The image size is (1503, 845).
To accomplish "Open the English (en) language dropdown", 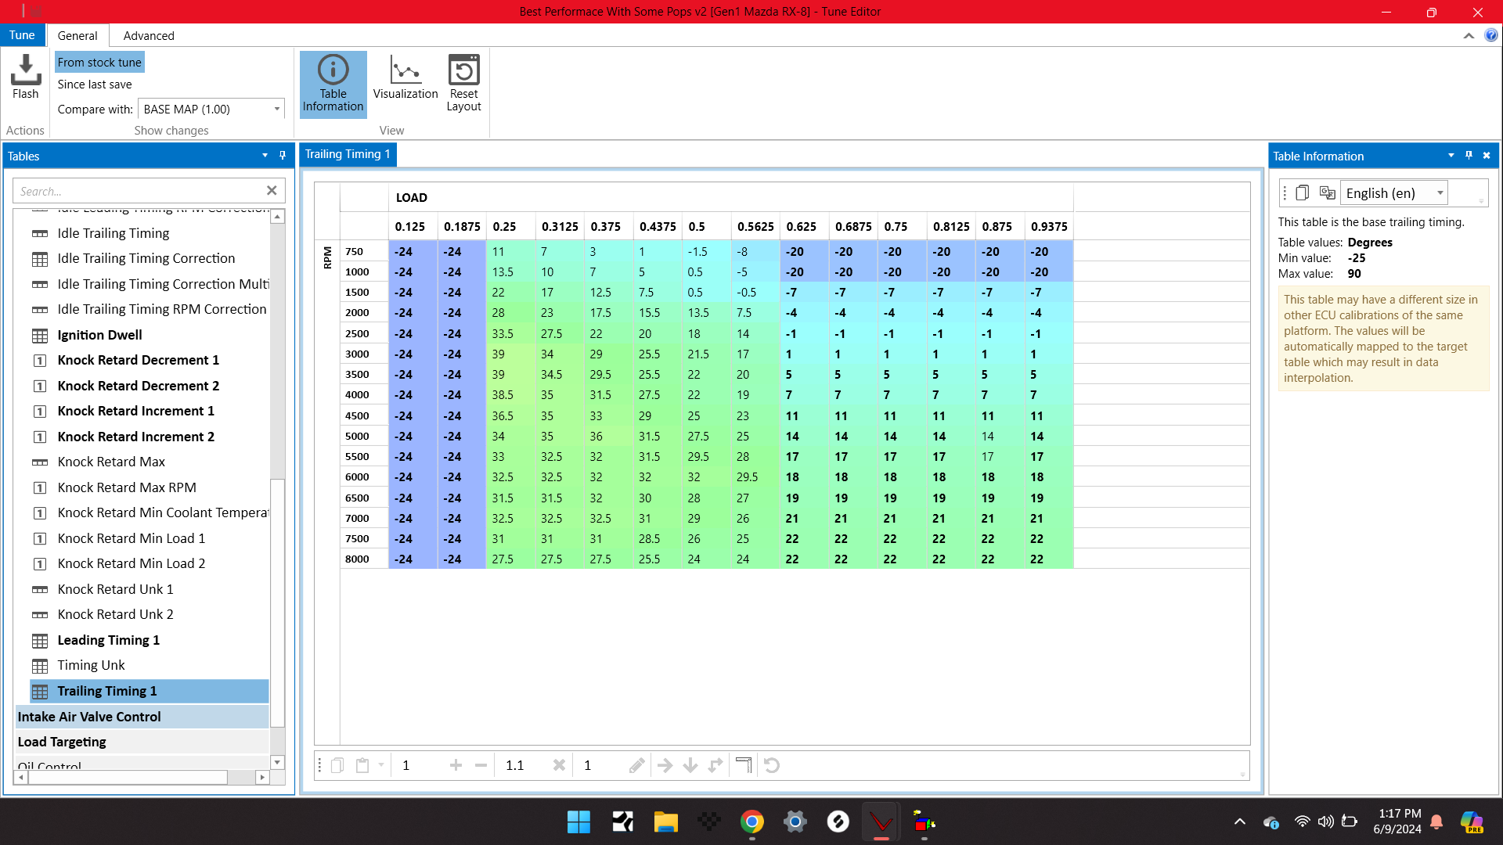I will pos(1394,193).
